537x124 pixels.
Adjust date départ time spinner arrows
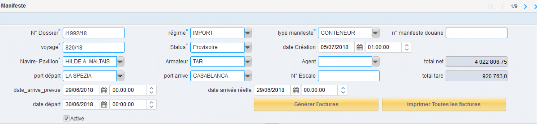[x=151, y=105]
